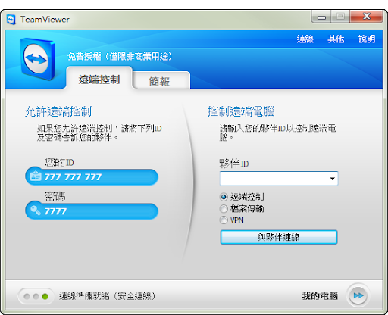Click the 您的ID field showing 777 777 777
Viewport: 388px width, 315px height.
92,176
